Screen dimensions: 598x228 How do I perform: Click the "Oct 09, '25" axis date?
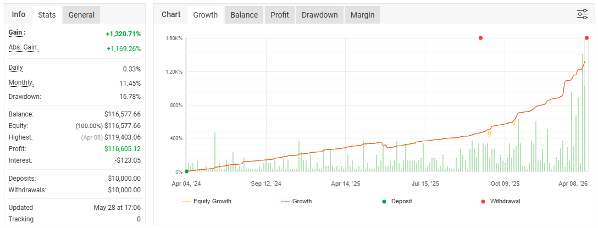click(505, 183)
